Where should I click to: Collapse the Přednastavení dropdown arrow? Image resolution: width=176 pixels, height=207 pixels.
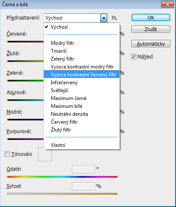pos(104,18)
